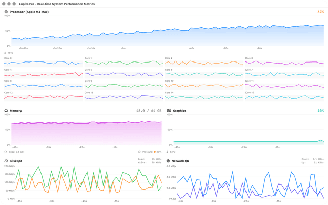Click the Disk I/O heading
This screenshot has width=328, height=205.
click(16, 161)
